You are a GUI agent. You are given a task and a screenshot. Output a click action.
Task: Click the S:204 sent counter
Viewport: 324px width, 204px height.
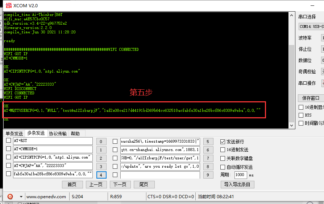pos(77,196)
